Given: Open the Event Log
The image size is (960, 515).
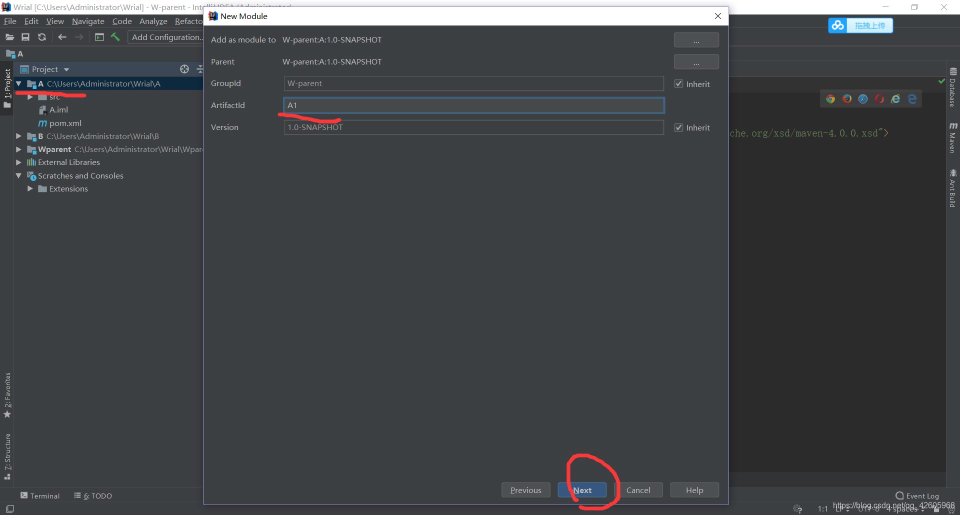Looking at the screenshot, I should click(x=917, y=495).
